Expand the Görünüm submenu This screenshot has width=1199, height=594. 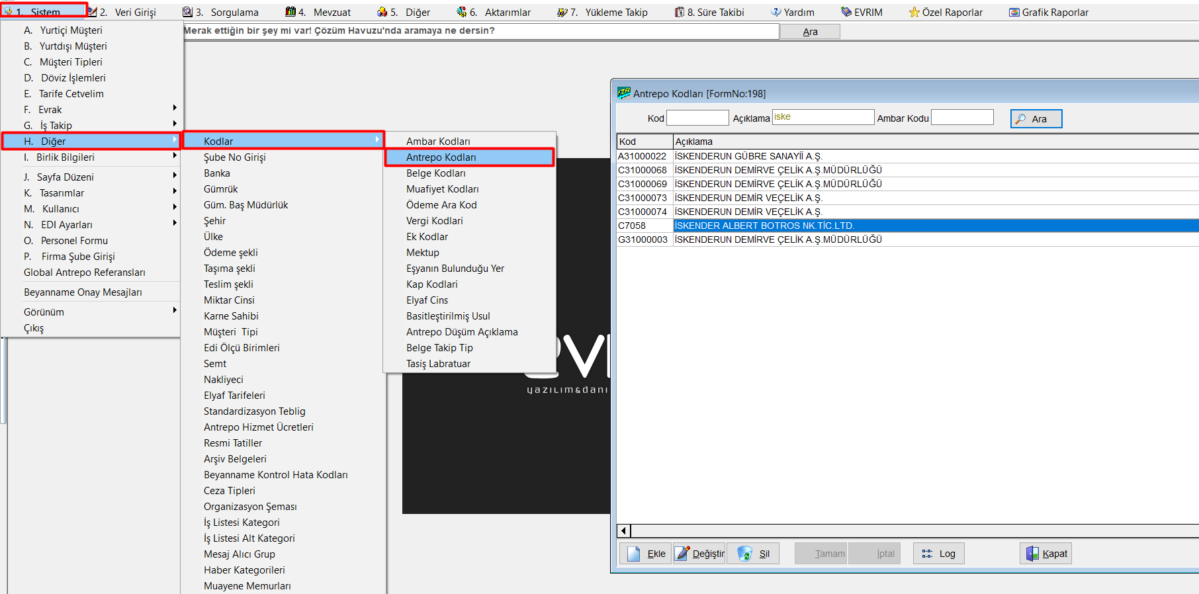point(175,310)
